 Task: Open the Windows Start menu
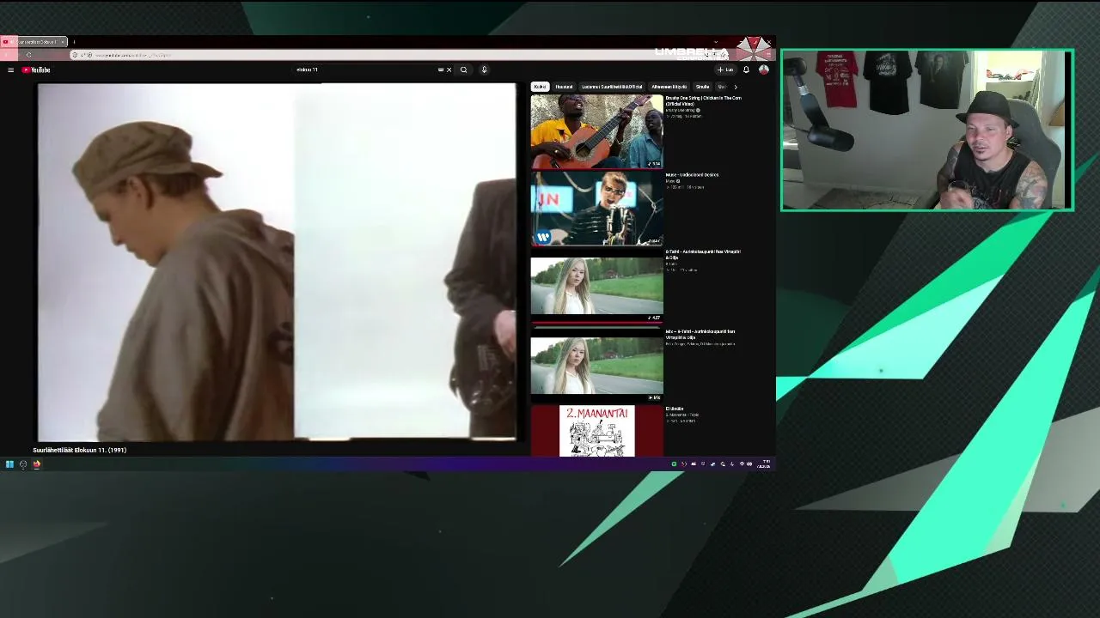click(x=9, y=464)
